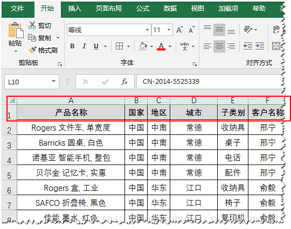The width and height of the screenshot is (291, 229).
Task: Cancel formula entry X icon
Action: click(86, 82)
